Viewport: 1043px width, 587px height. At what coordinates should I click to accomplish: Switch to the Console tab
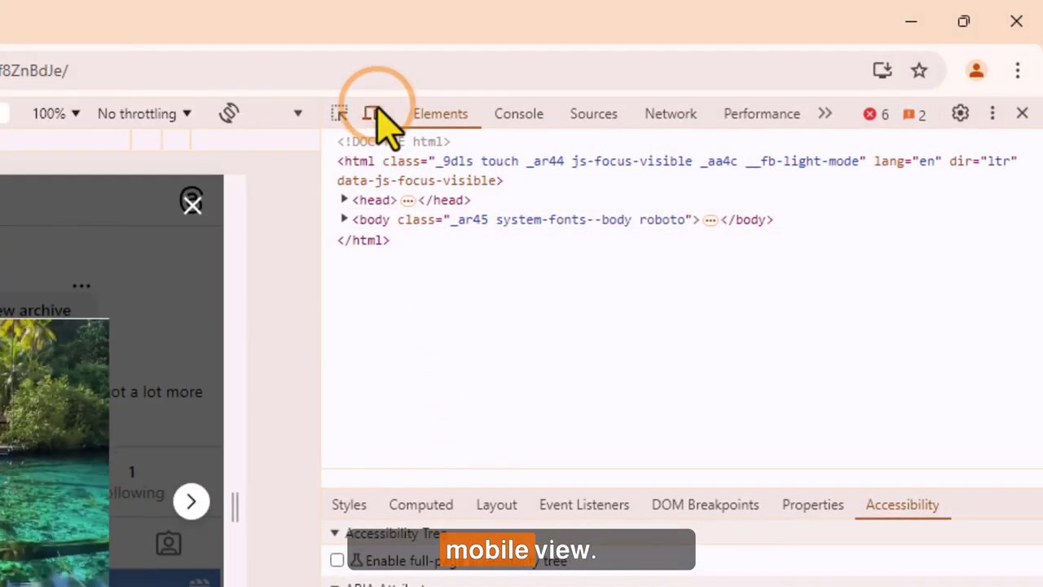pos(518,113)
